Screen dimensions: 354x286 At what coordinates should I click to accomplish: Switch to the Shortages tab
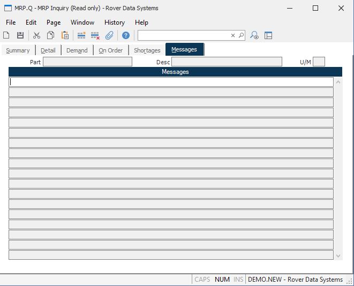(x=147, y=50)
